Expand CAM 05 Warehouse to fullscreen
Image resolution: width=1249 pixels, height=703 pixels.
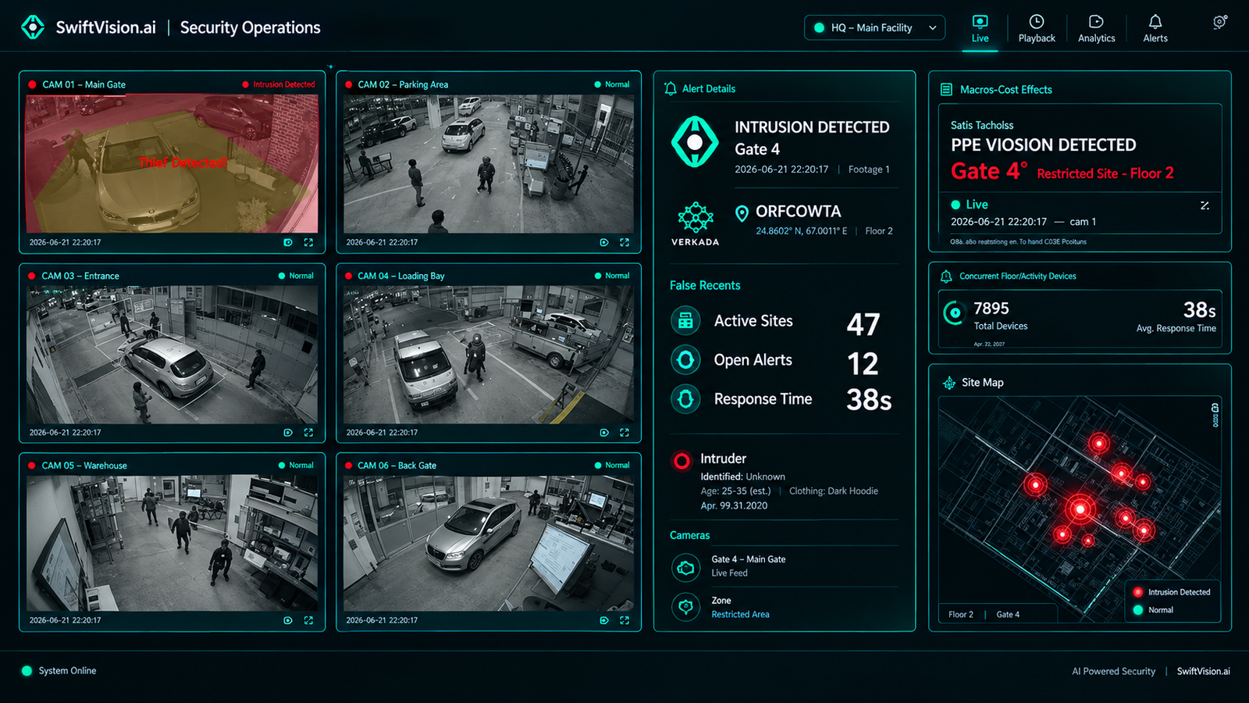308,620
